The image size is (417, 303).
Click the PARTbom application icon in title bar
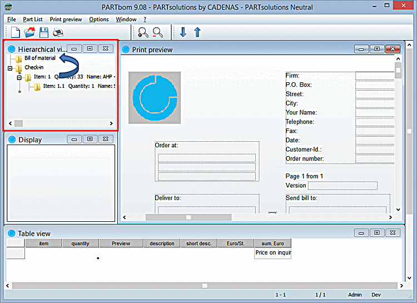(x=8, y=7)
